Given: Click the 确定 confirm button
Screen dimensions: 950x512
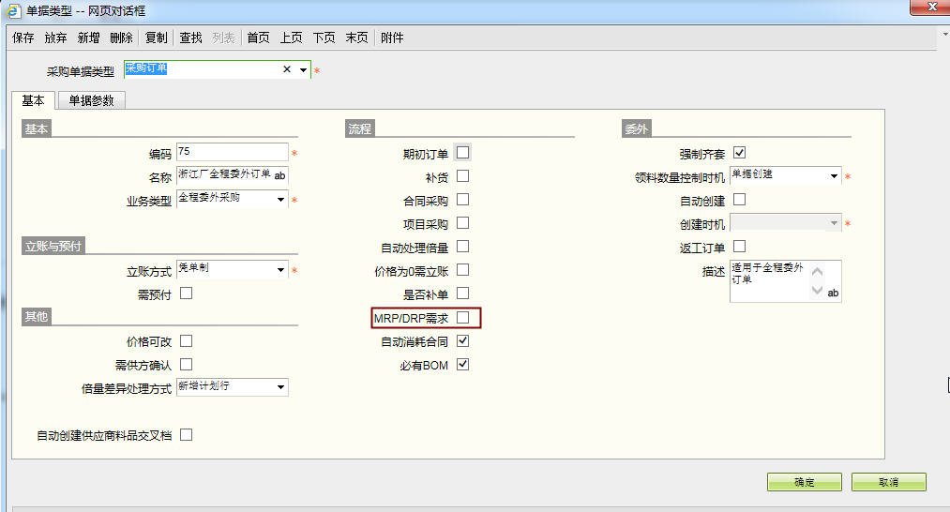Looking at the screenshot, I should pos(804,482).
